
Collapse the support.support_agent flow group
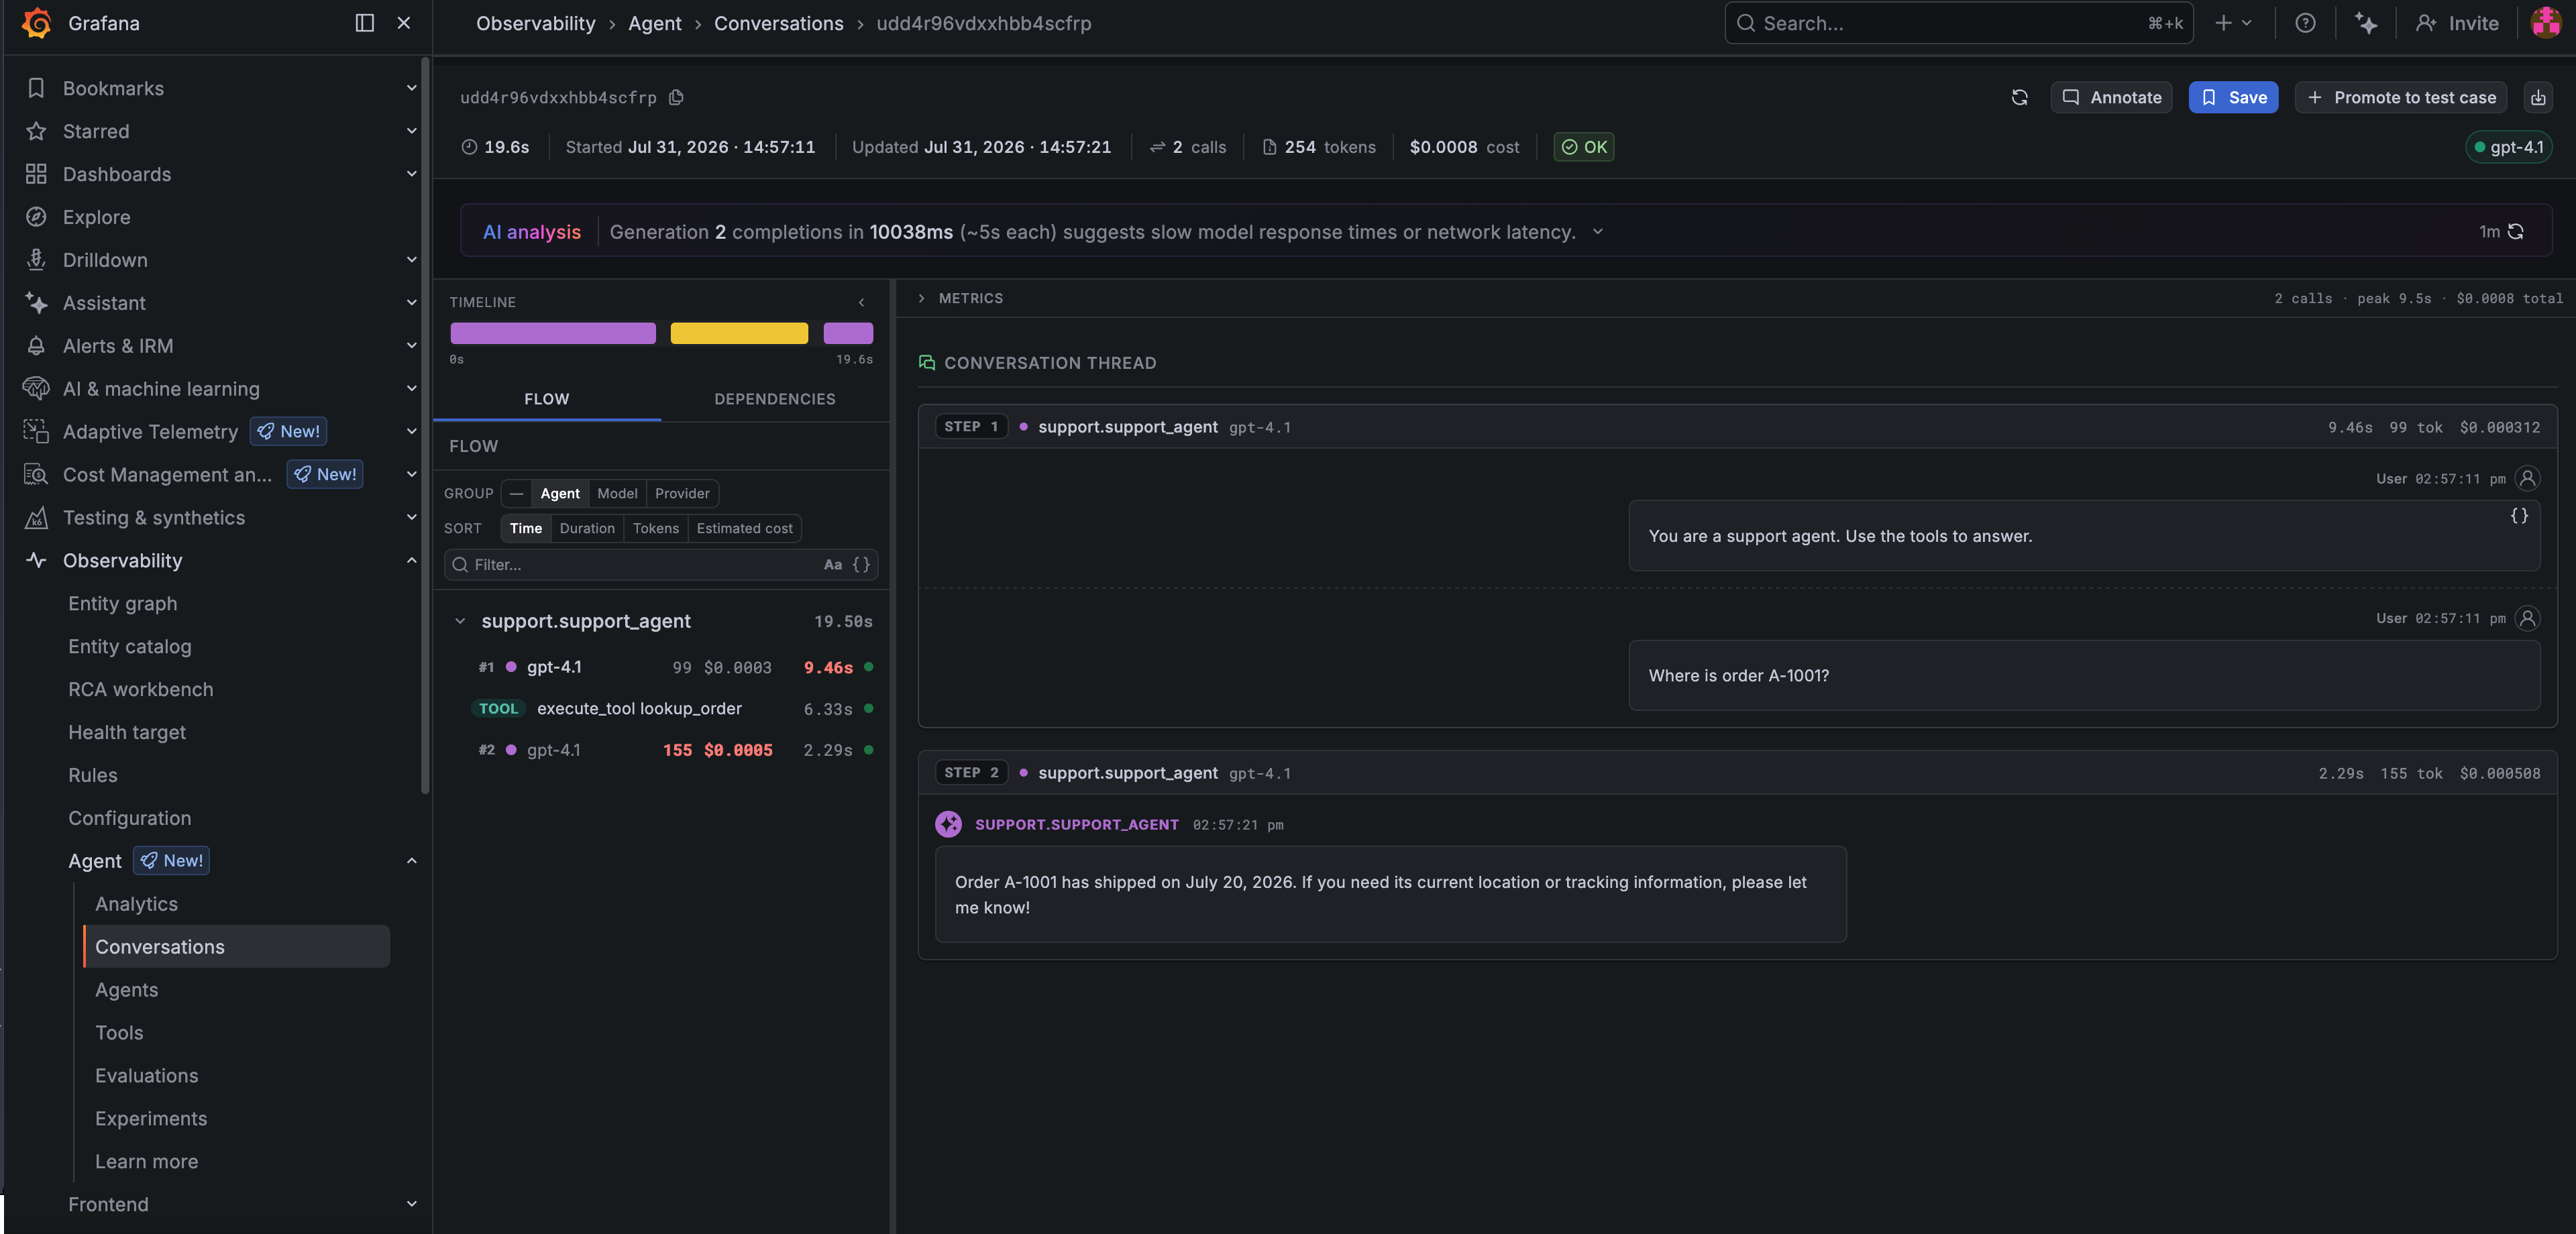pyautogui.click(x=460, y=621)
